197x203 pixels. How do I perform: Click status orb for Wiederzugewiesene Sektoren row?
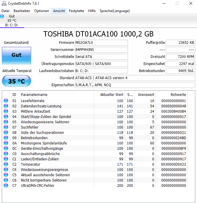[x=6, y=122]
